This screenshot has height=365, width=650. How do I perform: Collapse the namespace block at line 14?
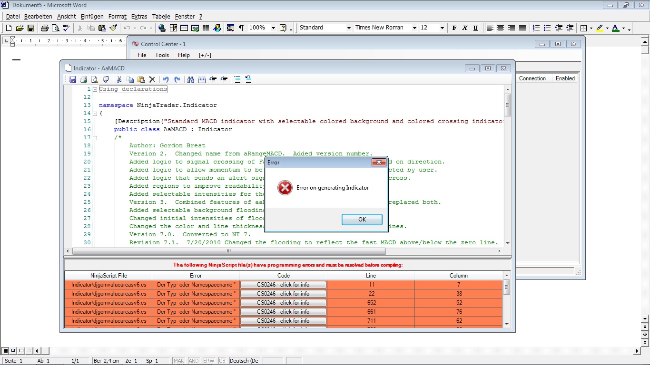(95, 114)
